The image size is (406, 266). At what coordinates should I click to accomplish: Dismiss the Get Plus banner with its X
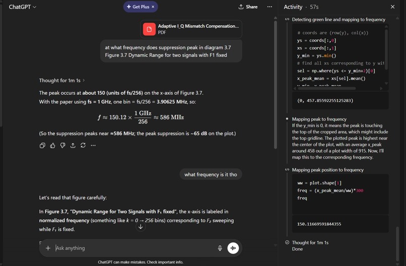tap(153, 7)
